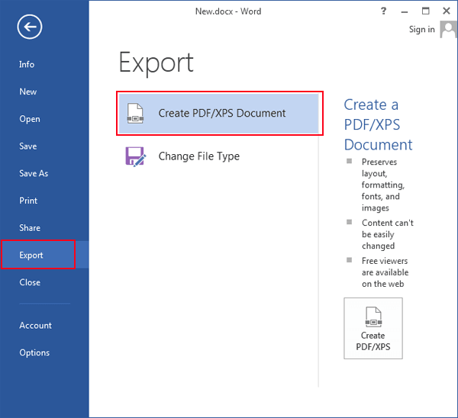Click the Create PDF/XPS button
Image resolution: width=458 pixels, height=418 pixels.
click(373, 329)
